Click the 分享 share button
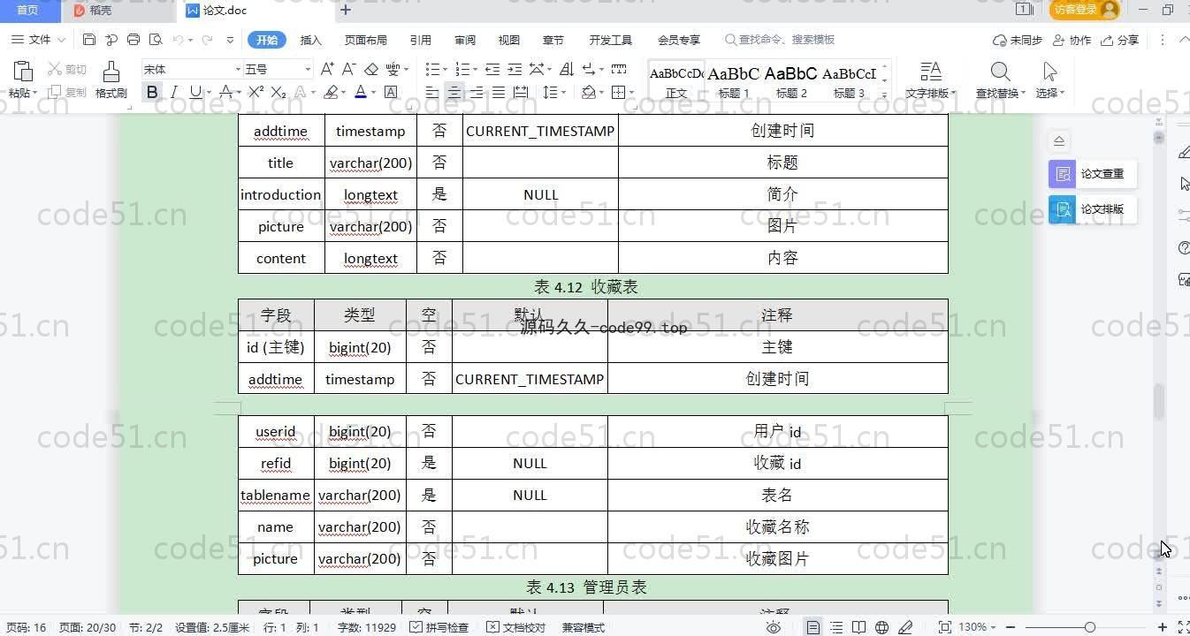This screenshot has width=1190, height=636. [x=1120, y=40]
